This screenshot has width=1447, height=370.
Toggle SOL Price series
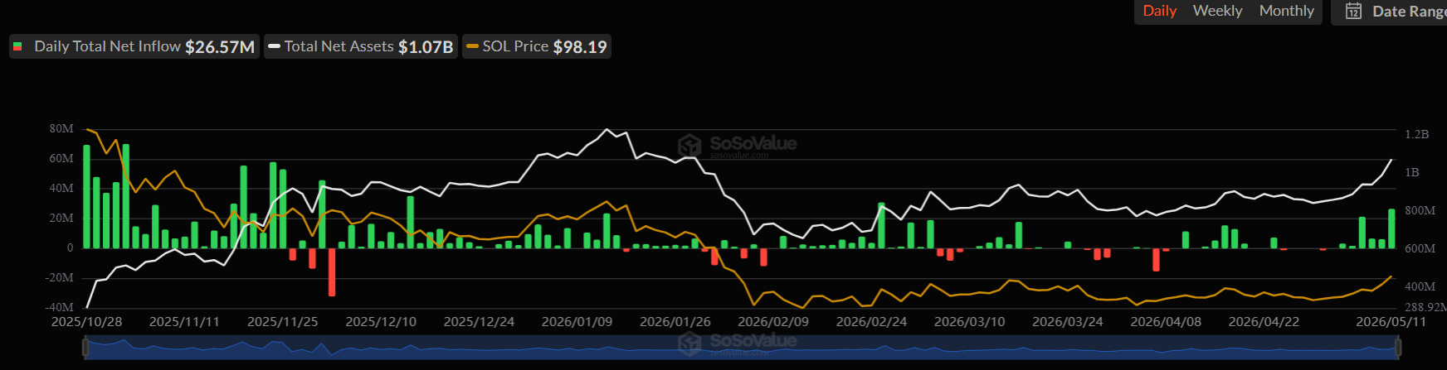(x=537, y=46)
